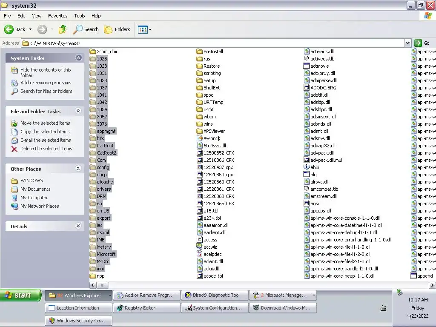The height and width of the screenshot is (327, 436).
Task: Open the Microsoft Management taskbar group dropdown
Action: pyautogui.click(x=314, y=295)
